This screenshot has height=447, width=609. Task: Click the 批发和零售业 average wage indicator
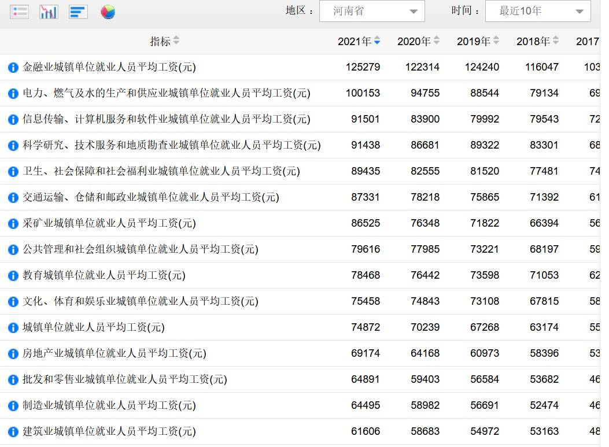[x=125, y=379]
